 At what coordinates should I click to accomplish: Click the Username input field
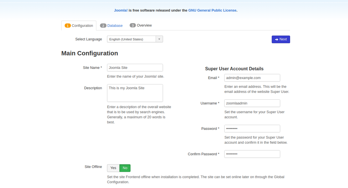point(252,103)
